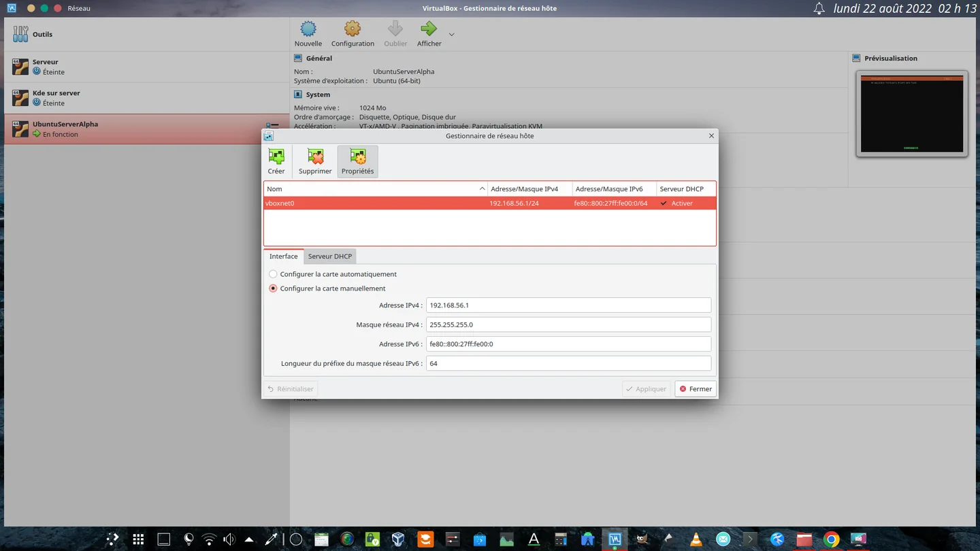Image resolution: width=980 pixels, height=551 pixels.
Task: Switch to the Serveur DHCP tab
Action: pos(330,256)
